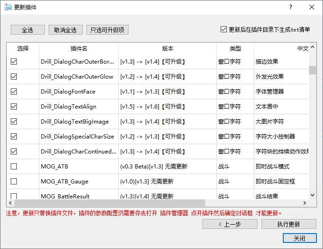
Task: Run the update with 执行更新
Action: [288, 224]
